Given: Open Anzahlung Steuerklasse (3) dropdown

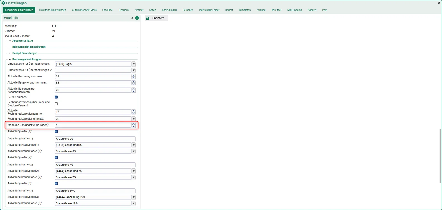Looking at the screenshot, I should click(133, 203).
